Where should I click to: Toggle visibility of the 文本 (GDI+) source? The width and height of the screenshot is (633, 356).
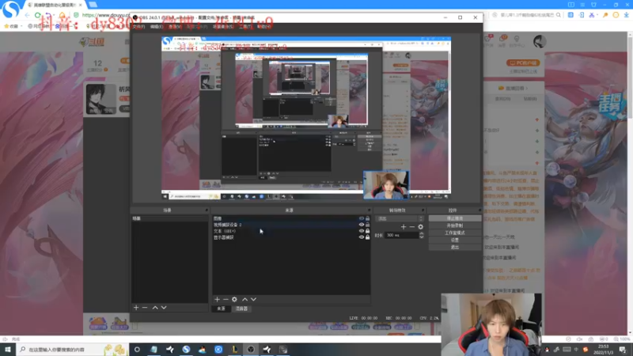(362, 231)
